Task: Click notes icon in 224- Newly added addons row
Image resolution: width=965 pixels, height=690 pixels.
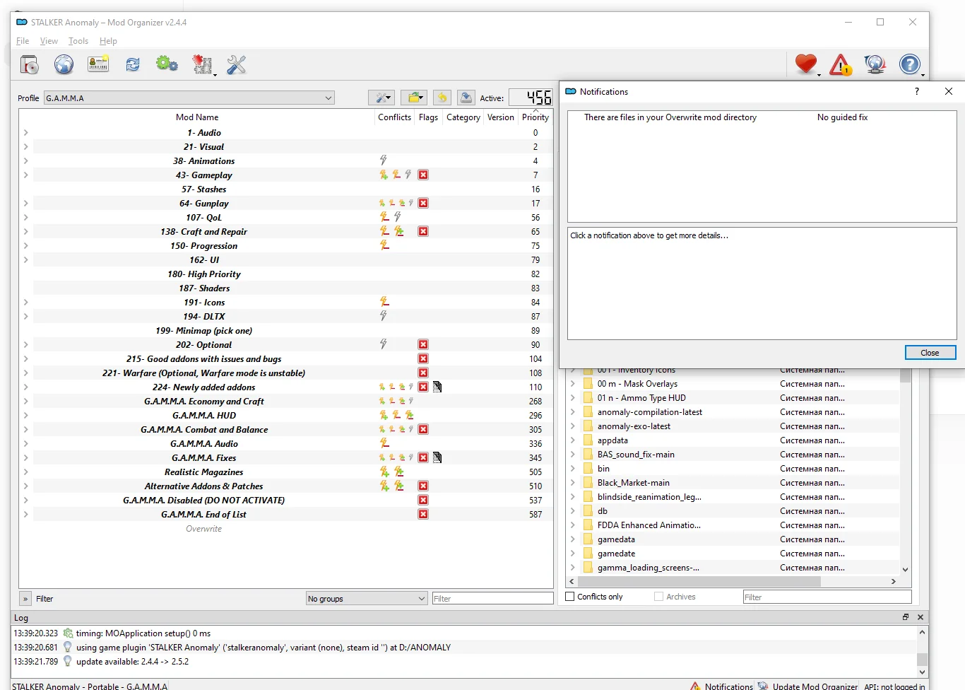Action: (437, 387)
